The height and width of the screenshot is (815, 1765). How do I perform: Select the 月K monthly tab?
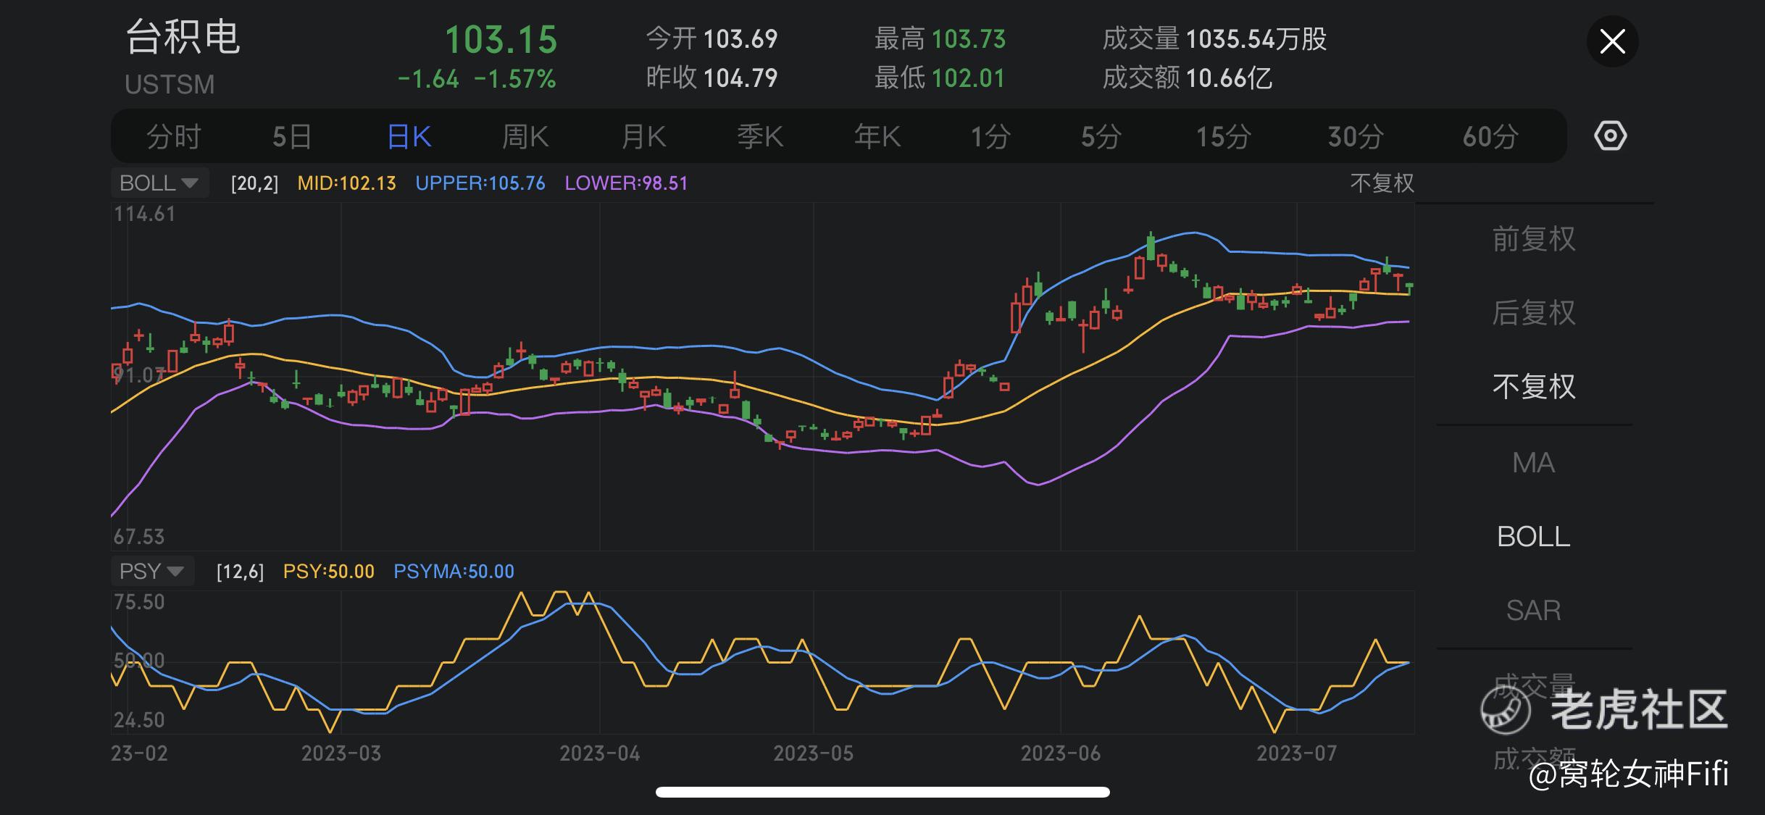(x=643, y=136)
